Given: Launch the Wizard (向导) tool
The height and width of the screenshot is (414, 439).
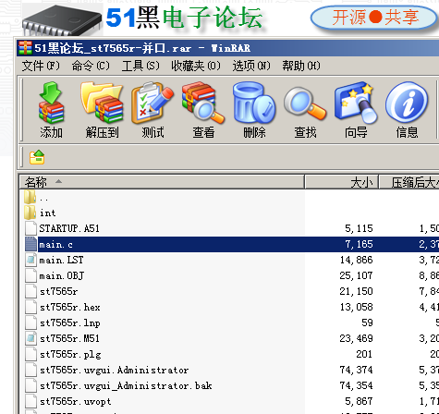Looking at the screenshot, I should 356,103.
